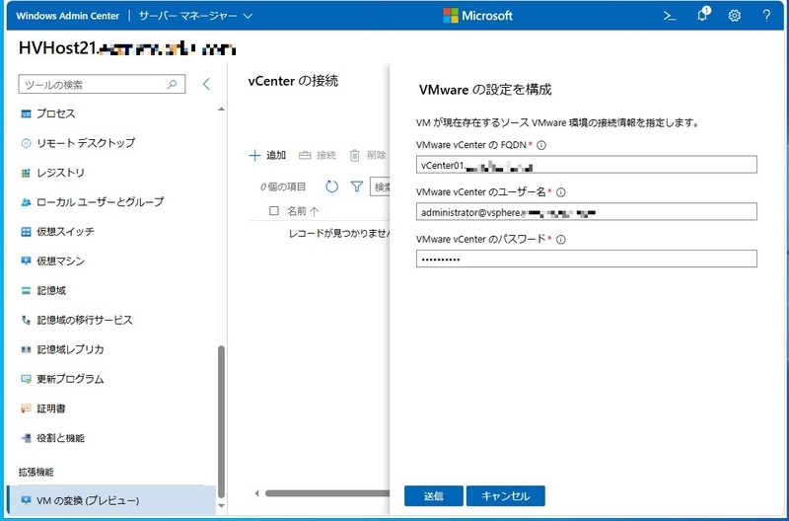Focus the VMware vCenter のユーザー名 field

point(586,212)
